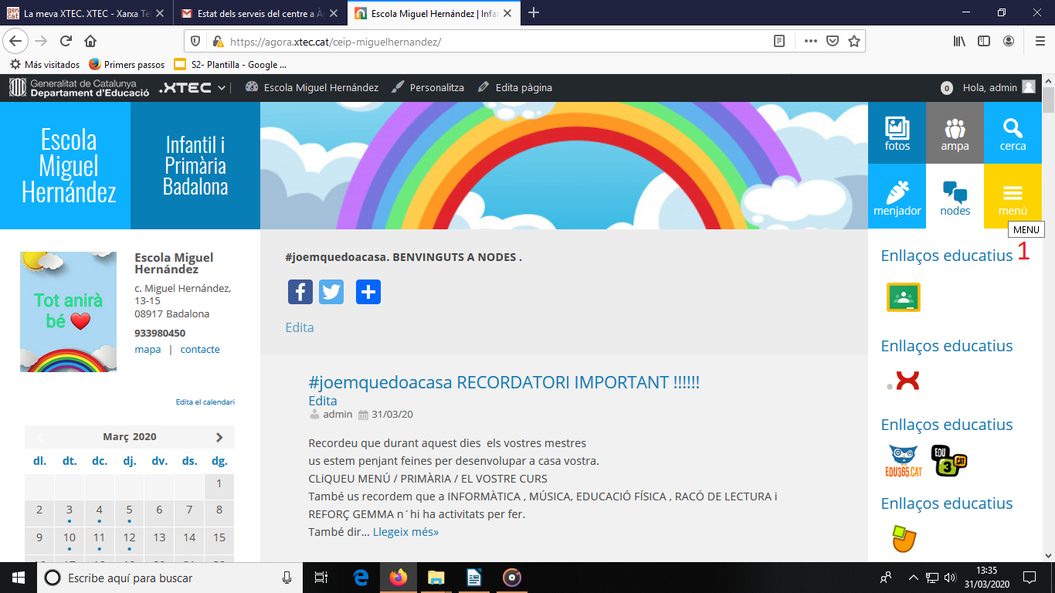Image resolution: width=1055 pixels, height=593 pixels.
Task: Expand the XTEC dropdown in admin bar
Action: click(x=222, y=88)
